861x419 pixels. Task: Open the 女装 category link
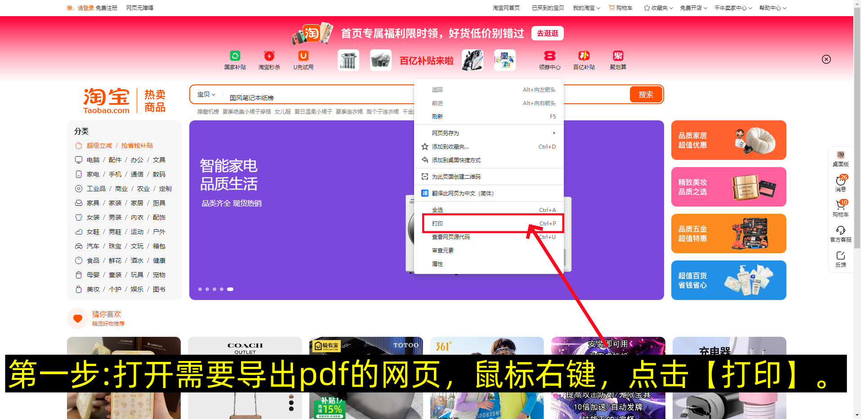pyautogui.click(x=93, y=217)
